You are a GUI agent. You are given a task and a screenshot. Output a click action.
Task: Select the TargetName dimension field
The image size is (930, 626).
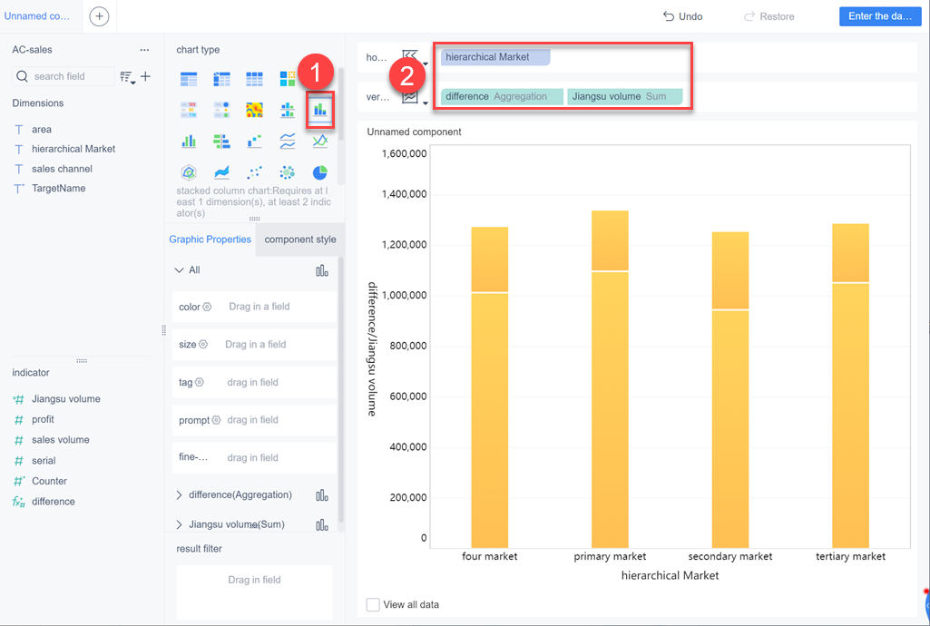coord(59,189)
